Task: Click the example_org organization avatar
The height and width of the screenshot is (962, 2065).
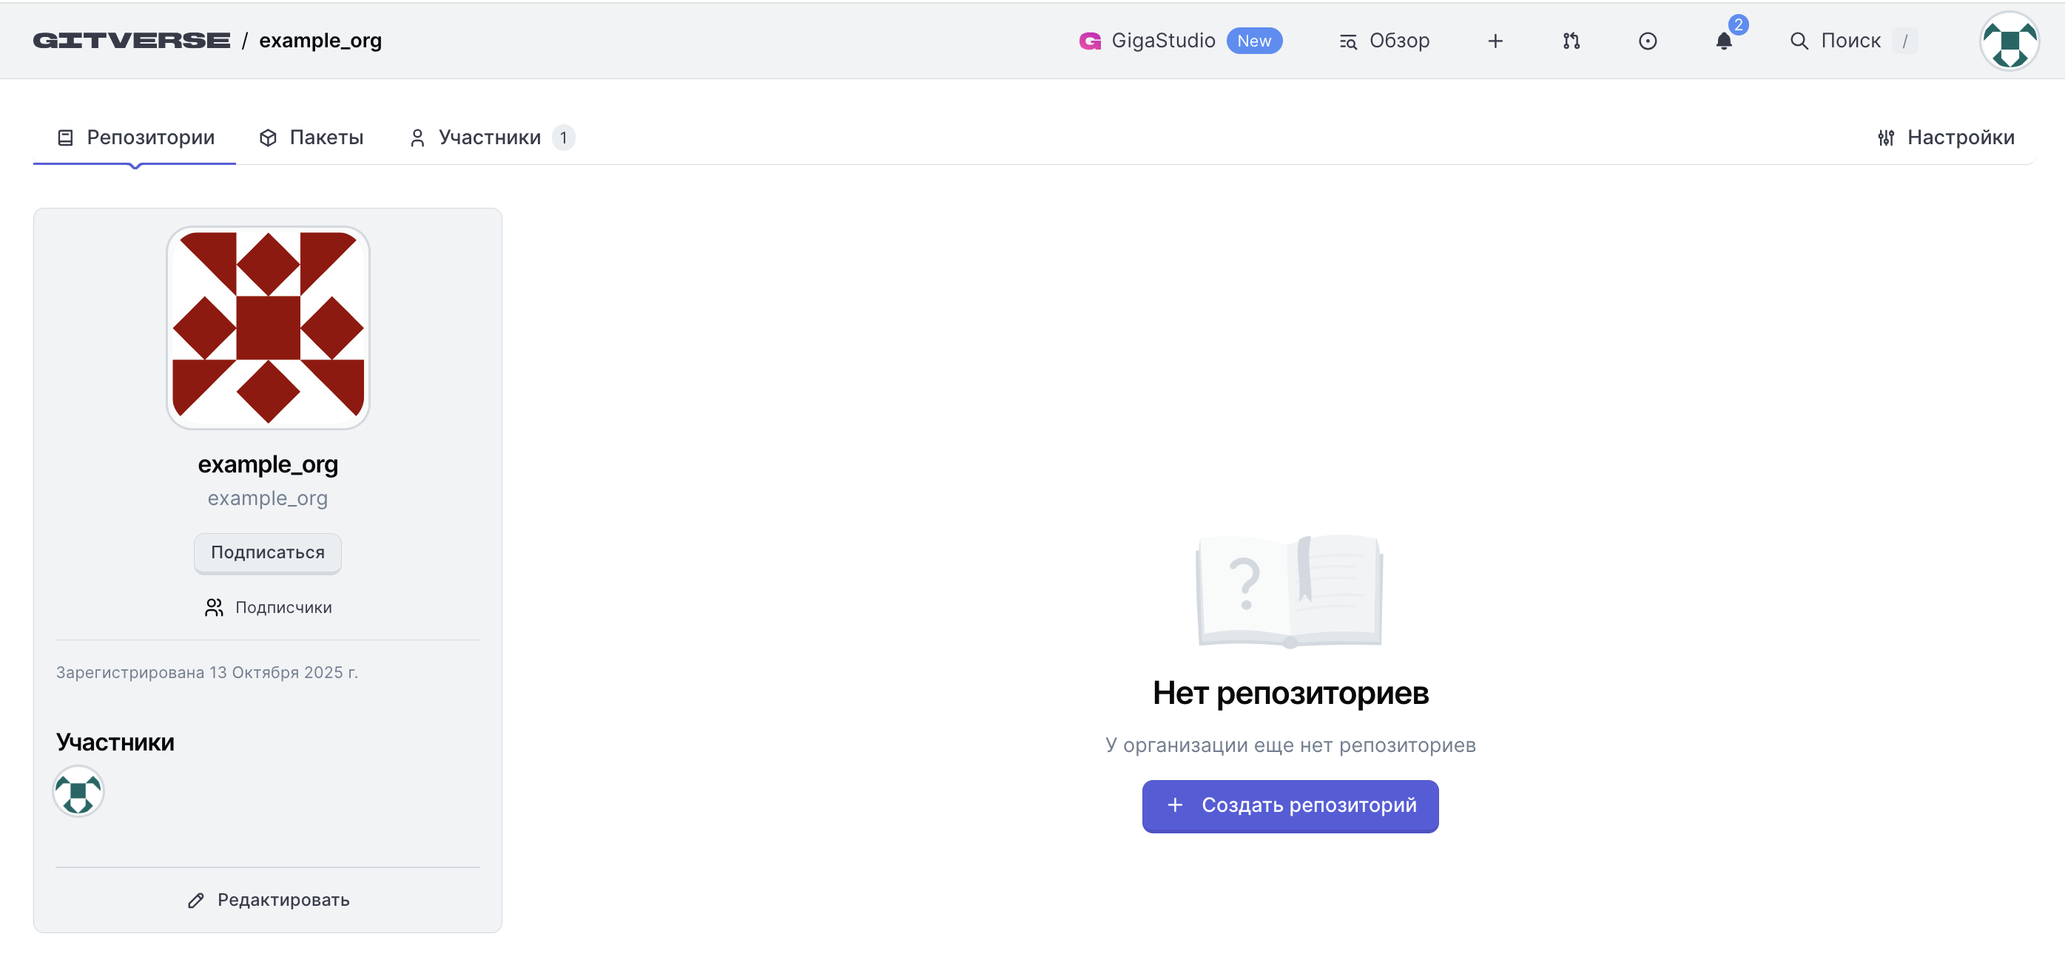Action: (x=268, y=328)
